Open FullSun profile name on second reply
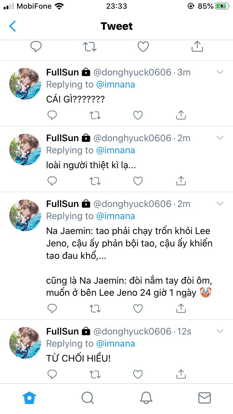 tap(62, 138)
